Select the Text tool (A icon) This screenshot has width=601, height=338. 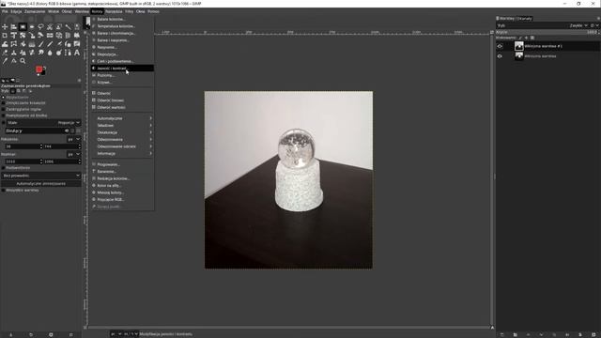point(77,53)
